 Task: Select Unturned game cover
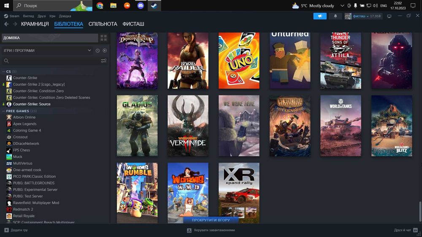290,61
